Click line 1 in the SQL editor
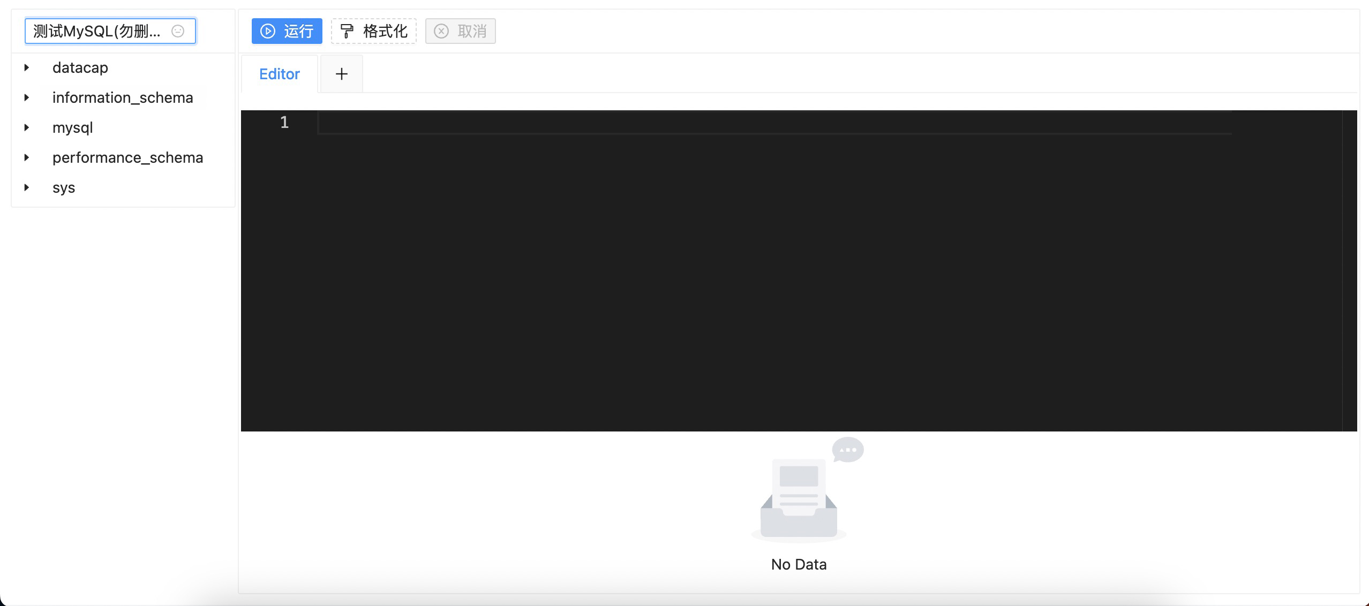The image size is (1369, 606). [x=482, y=122]
